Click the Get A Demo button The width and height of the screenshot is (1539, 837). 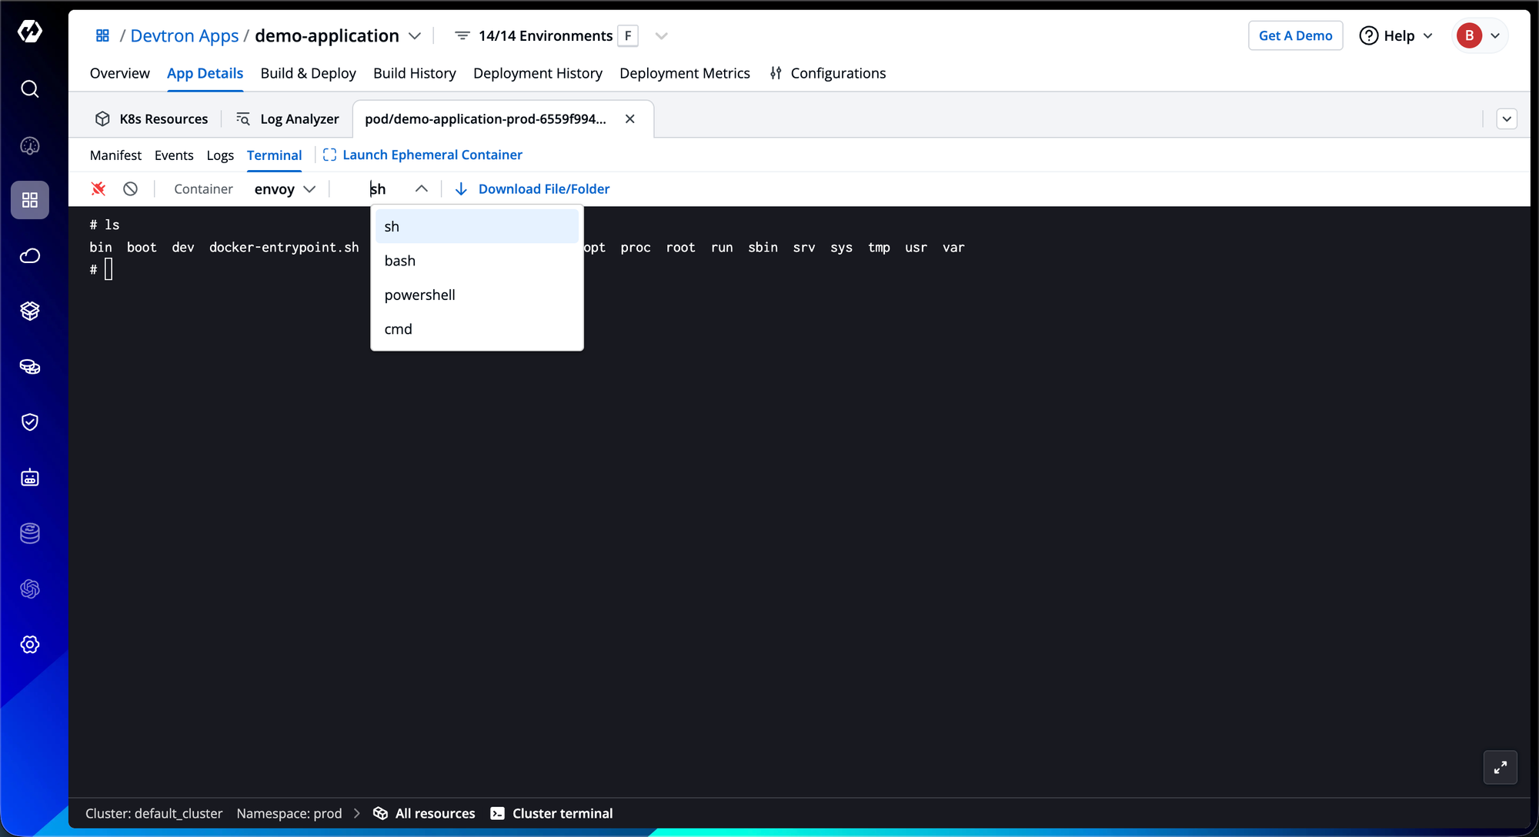coord(1295,36)
